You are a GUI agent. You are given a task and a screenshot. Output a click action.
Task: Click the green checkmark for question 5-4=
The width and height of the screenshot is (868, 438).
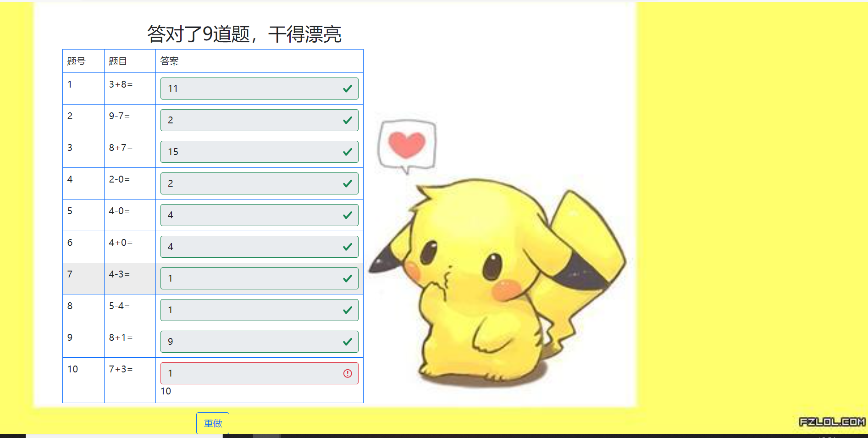point(348,310)
